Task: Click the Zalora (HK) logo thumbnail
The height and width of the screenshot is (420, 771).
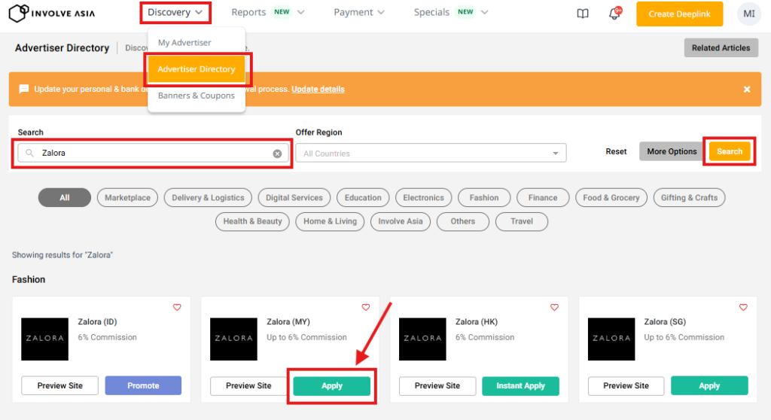Action: coord(422,338)
